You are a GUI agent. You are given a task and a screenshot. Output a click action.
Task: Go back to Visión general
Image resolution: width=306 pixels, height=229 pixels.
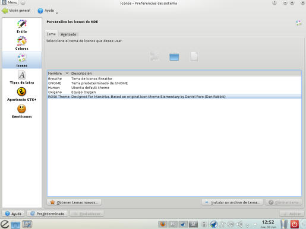pos(16,11)
